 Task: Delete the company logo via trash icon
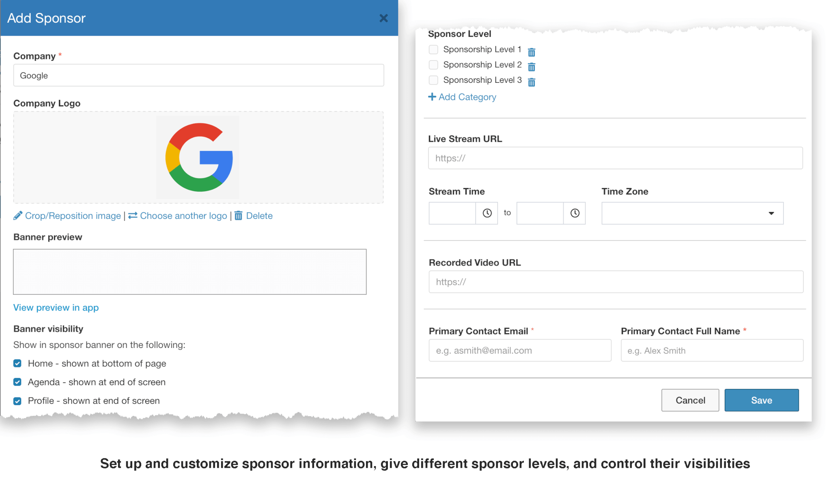click(x=239, y=216)
